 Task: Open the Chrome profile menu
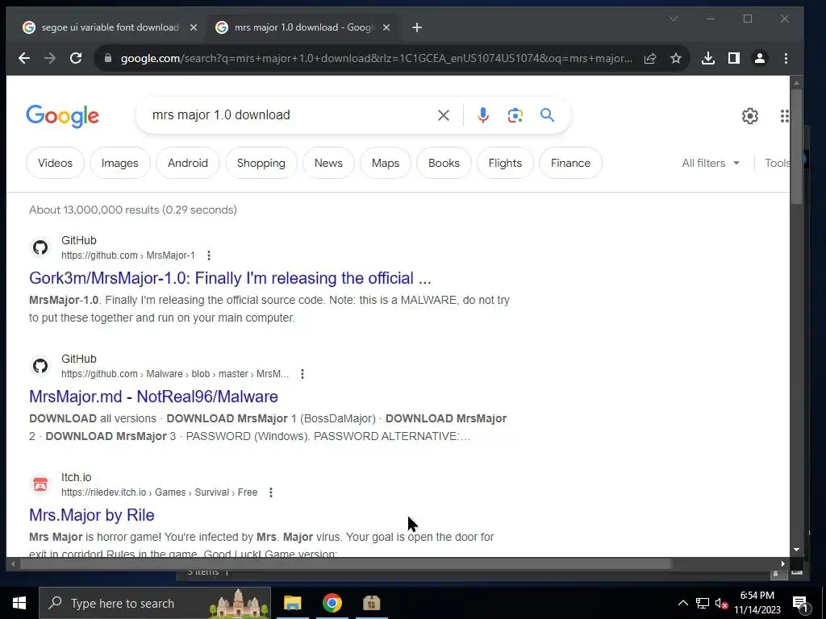click(760, 58)
